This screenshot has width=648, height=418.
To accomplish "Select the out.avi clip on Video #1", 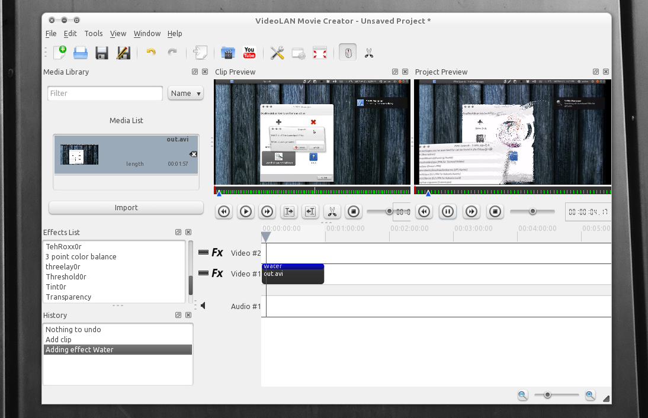I will coord(293,274).
